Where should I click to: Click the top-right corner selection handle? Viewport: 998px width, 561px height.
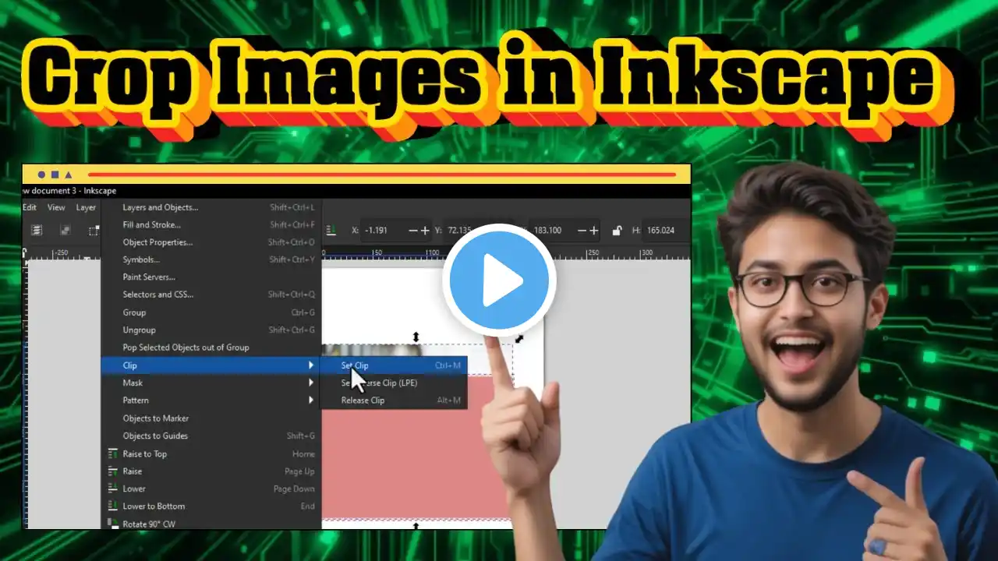click(519, 338)
